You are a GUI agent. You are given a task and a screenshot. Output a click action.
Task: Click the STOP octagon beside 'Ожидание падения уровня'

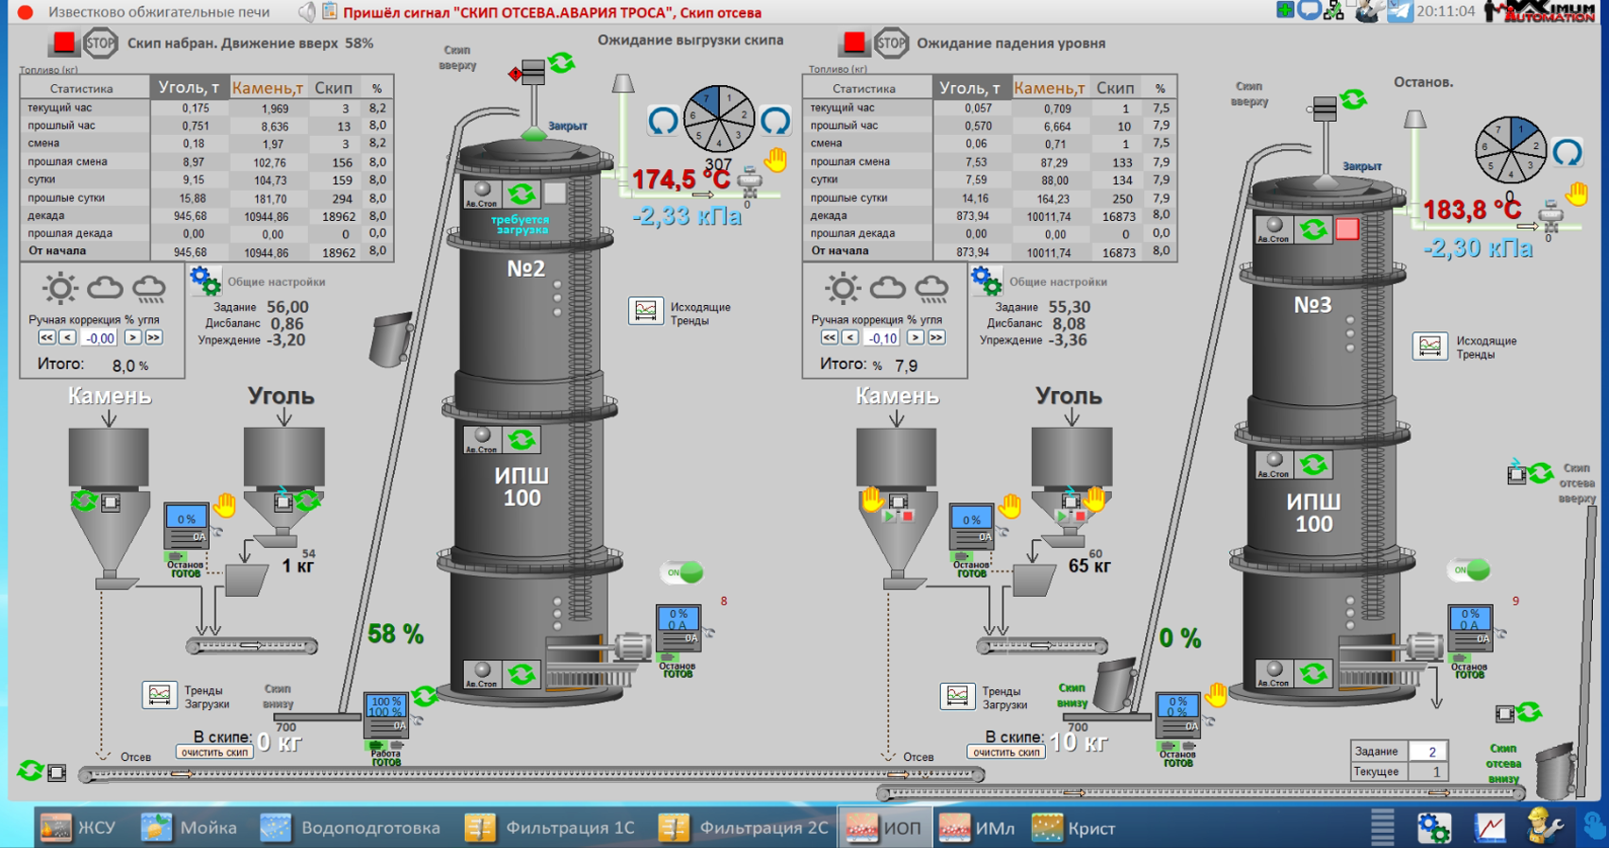click(891, 42)
